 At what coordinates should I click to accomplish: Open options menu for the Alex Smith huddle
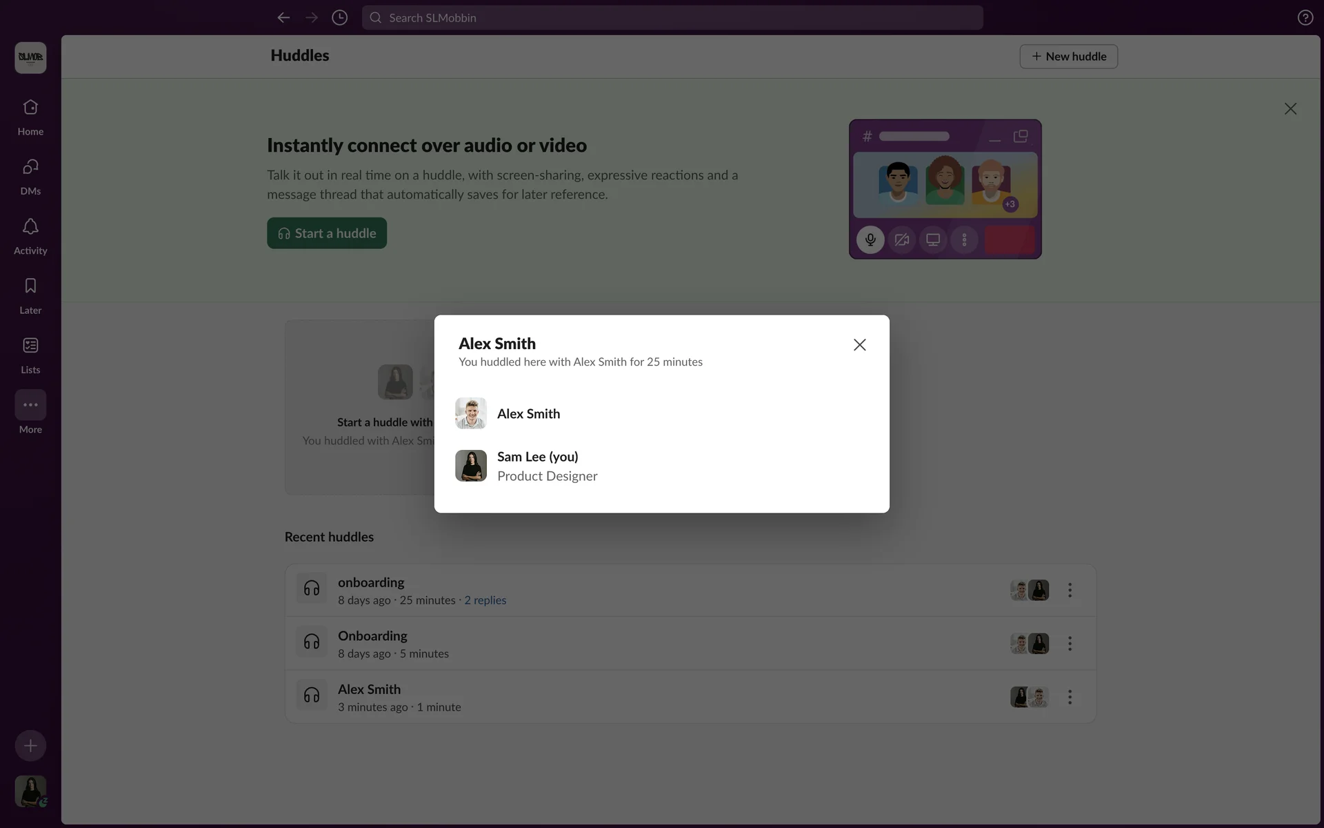click(x=1070, y=697)
